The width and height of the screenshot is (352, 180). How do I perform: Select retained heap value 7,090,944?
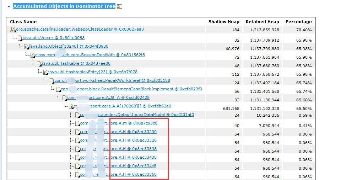click(x=269, y=126)
